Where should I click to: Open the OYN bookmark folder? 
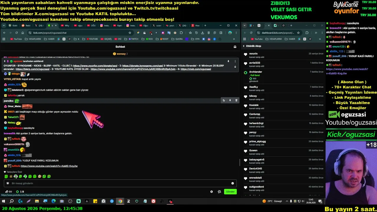tap(195, 39)
